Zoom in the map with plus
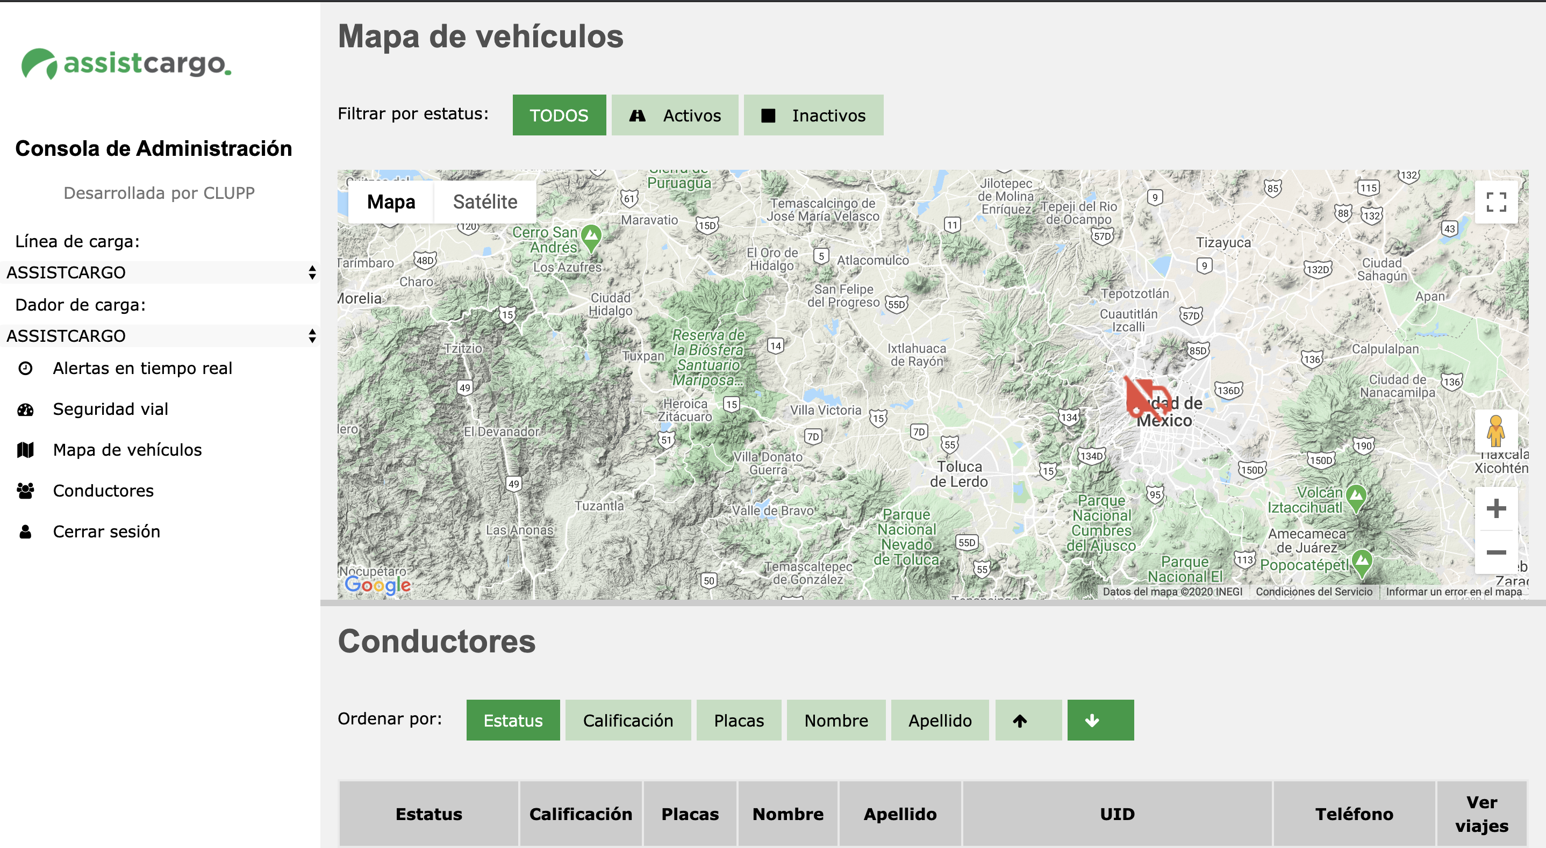Screen dimensions: 1546x848 (1495, 508)
